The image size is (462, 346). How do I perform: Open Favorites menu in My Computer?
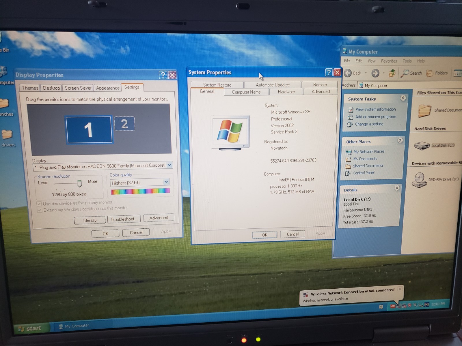(389, 61)
